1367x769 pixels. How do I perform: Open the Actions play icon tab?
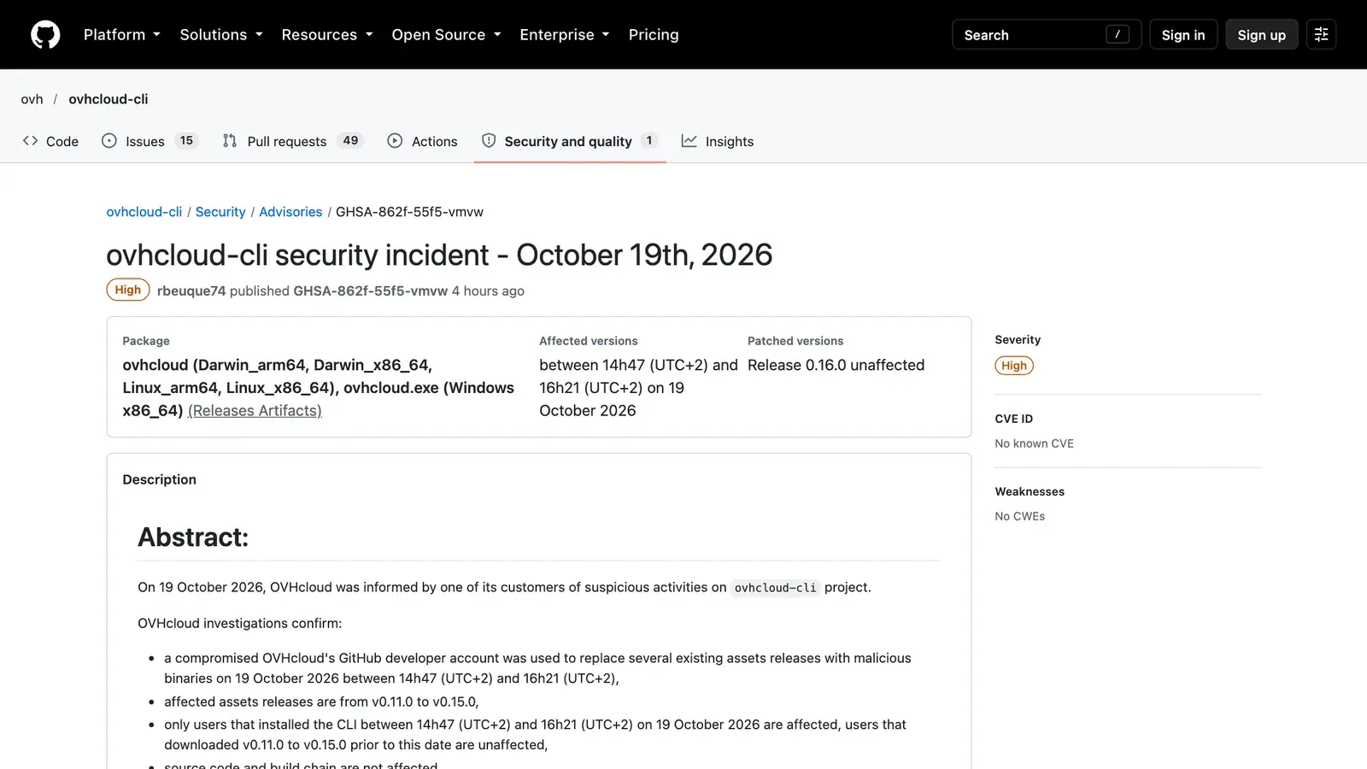pyautogui.click(x=395, y=141)
